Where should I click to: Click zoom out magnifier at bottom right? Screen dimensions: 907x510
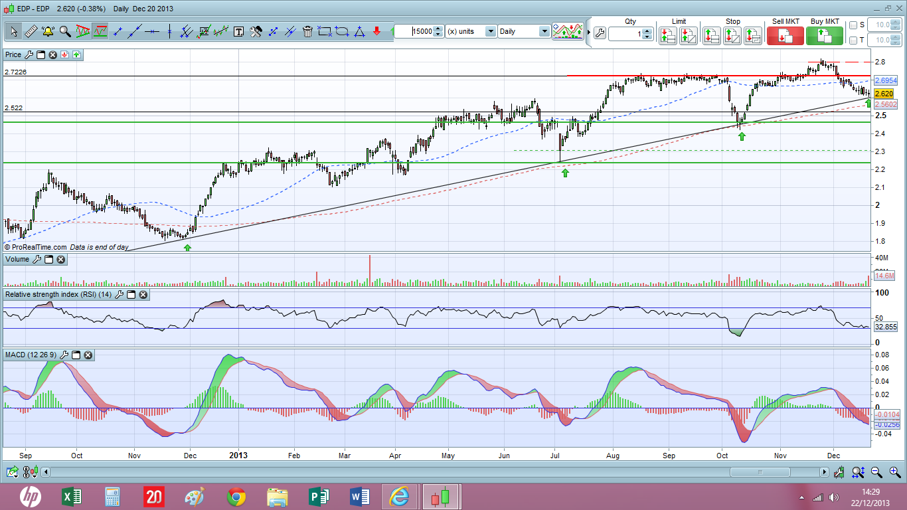pos(876,472)
